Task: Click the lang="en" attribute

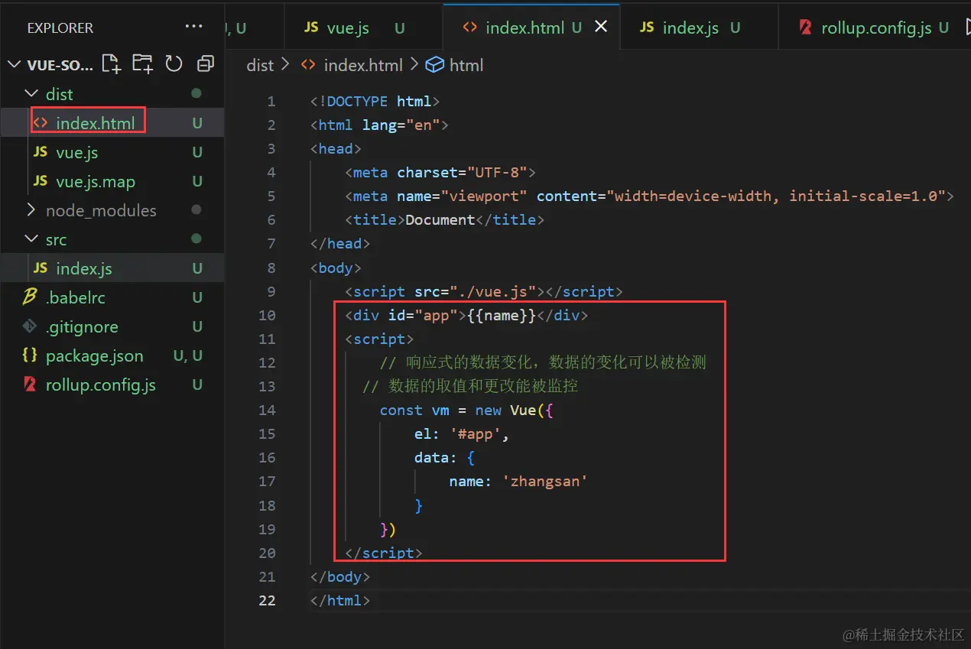Action: point(401,125)
